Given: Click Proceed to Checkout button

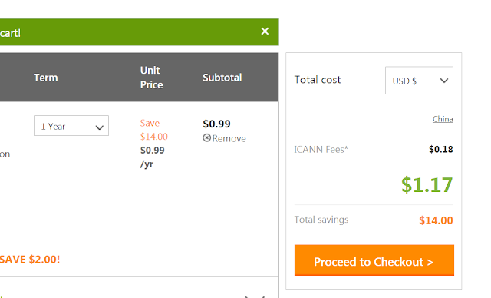Looking at the screenshot, I should pos(374,260).
